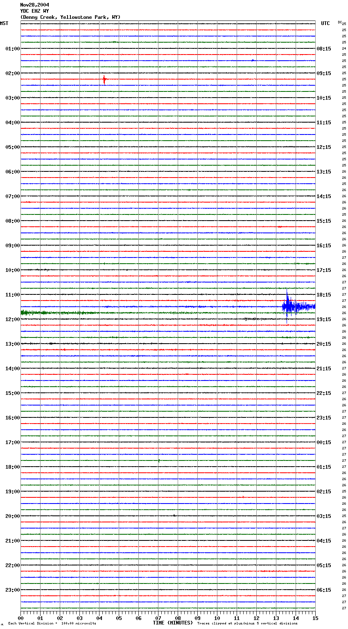Select the 10:00 MST time label
Viewport: 348px width, 629px height.
(x=13, y=270)
